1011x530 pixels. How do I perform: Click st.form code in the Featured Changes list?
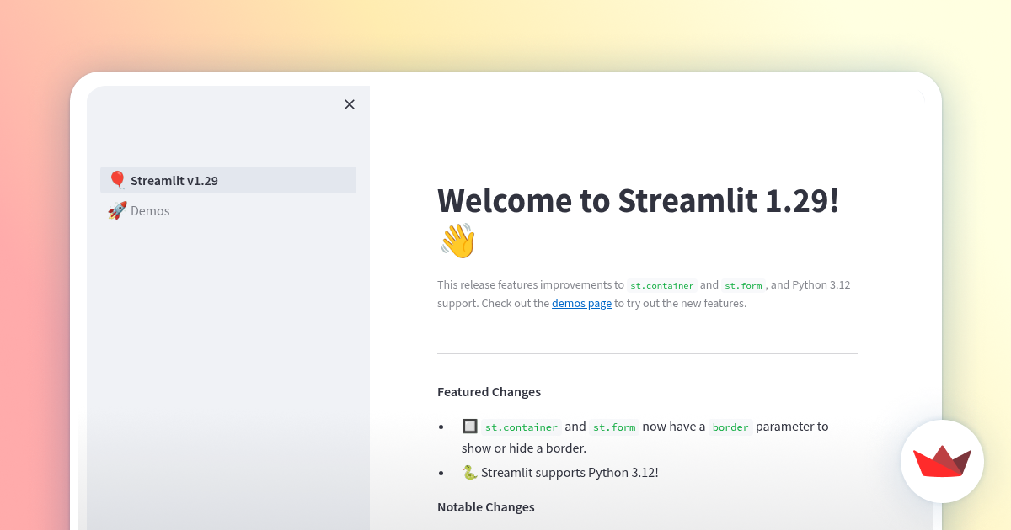coord(614,427)
